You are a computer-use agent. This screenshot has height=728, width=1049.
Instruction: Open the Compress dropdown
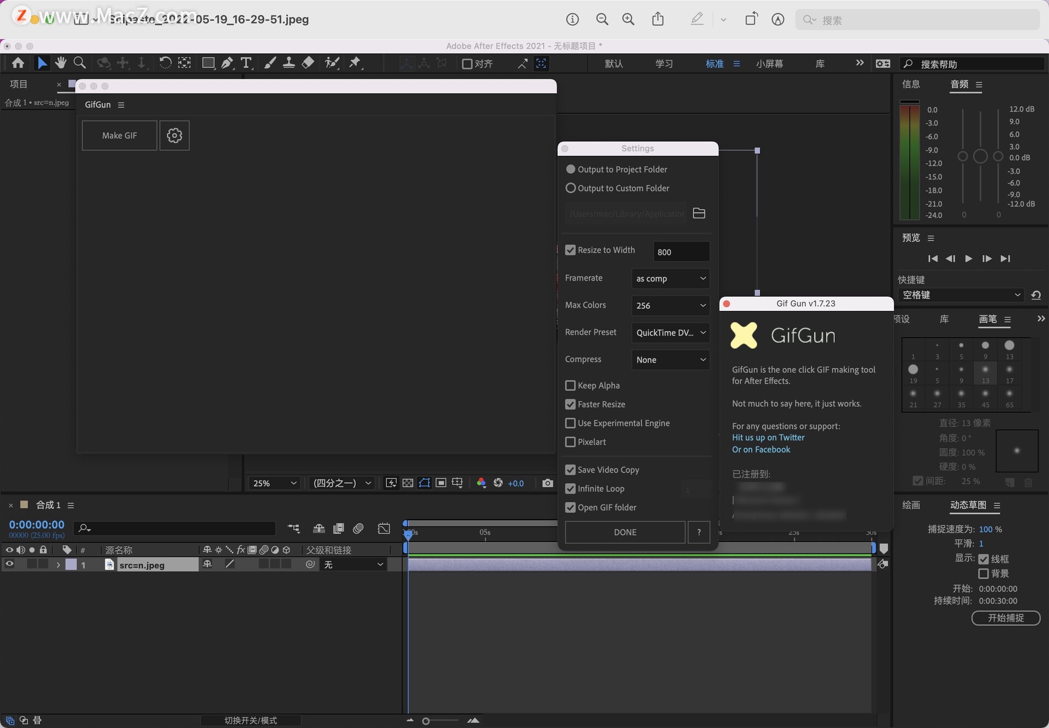coord(670,360)
